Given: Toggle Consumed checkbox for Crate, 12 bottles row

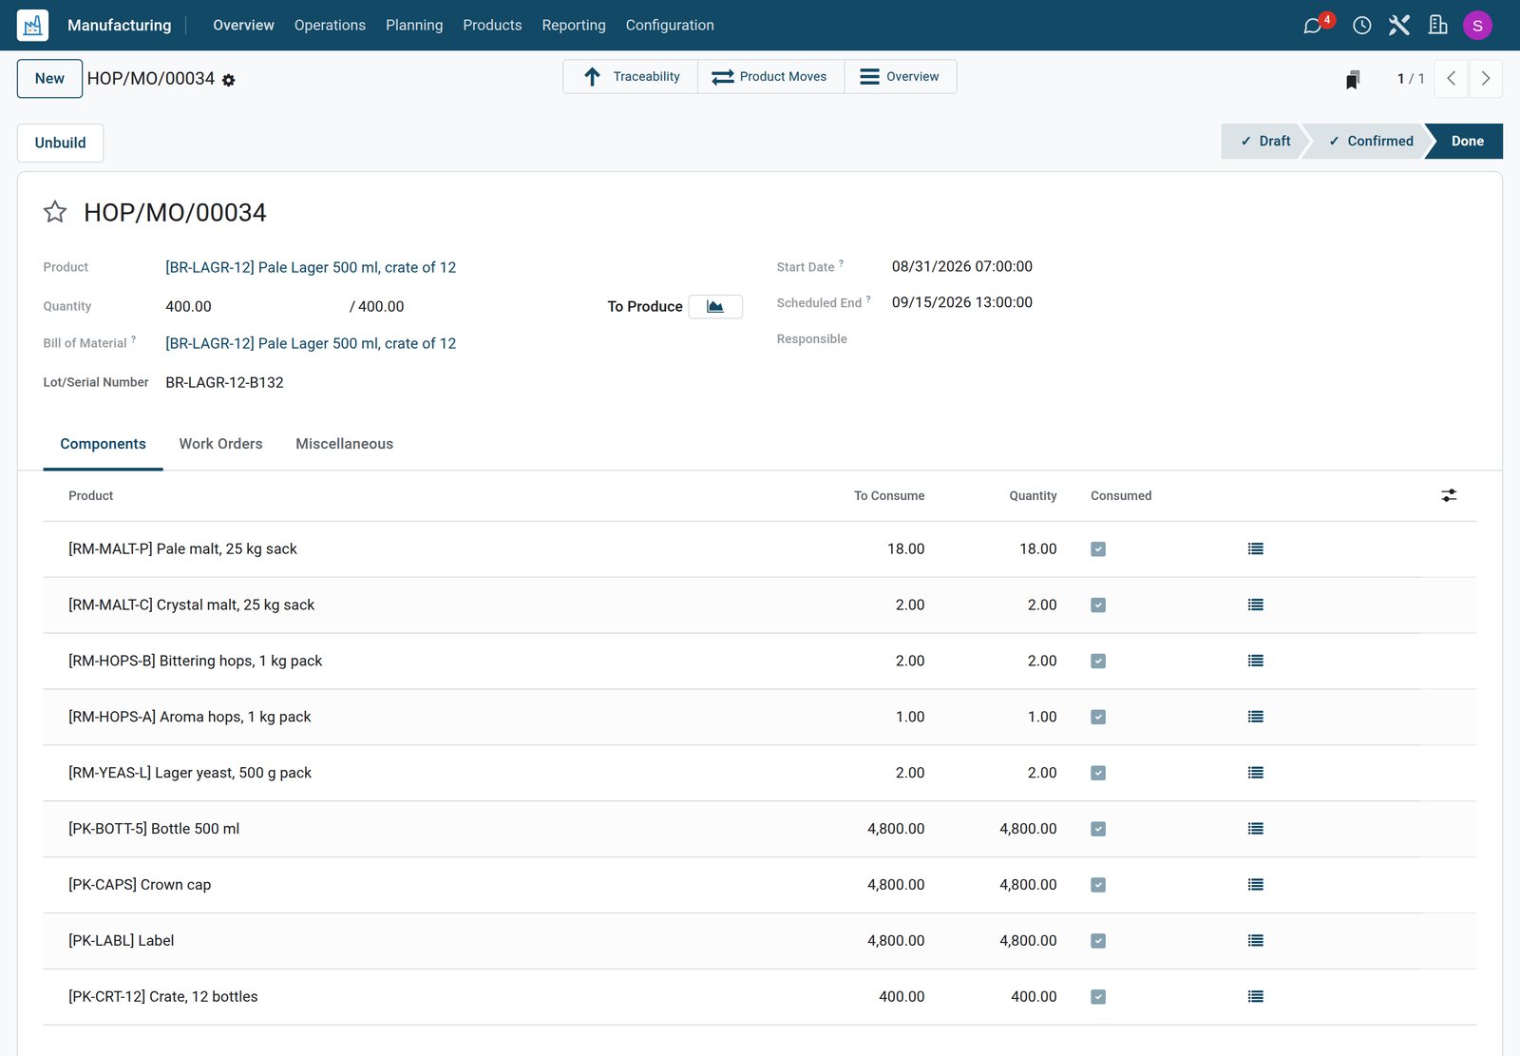Looking at the screenshot, I should click(x=1098, y=997).
